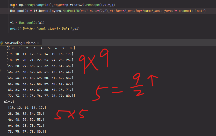Place the cursor on the 'y1 = Max_pool2d(x1)' line
216x136 pixels.
(x=27, y=23)
